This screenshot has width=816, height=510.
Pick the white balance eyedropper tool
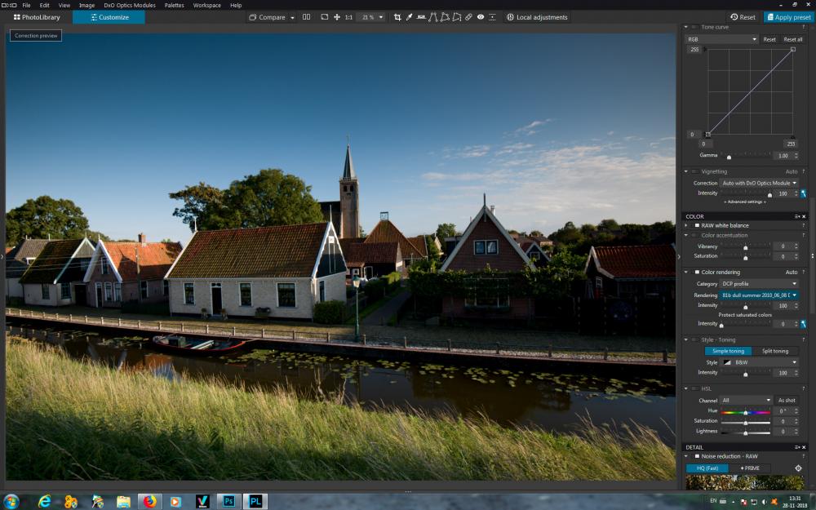coord(410,17)
